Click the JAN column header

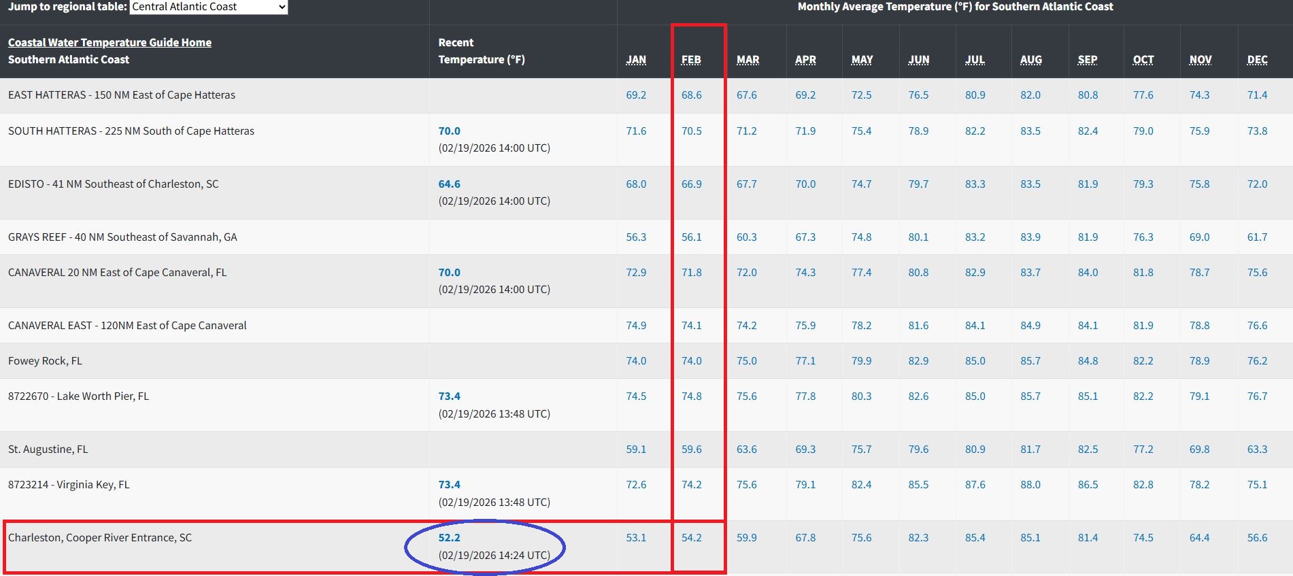click(x=636, y=60)
